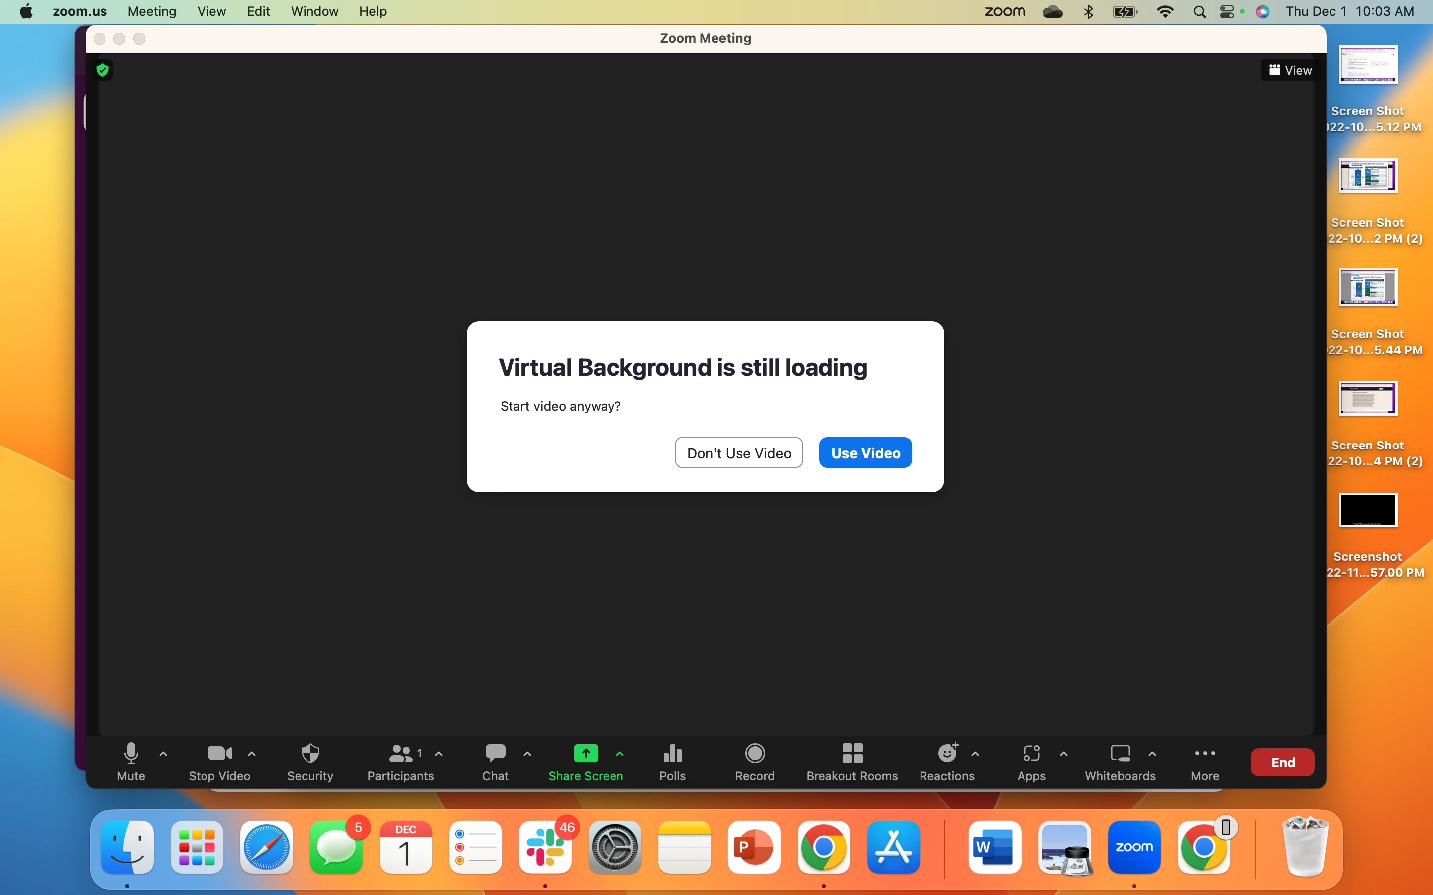1433x895 pixels.
Task: Expand audio options arrow beside Mute
Action: click(x=163, y=754)
